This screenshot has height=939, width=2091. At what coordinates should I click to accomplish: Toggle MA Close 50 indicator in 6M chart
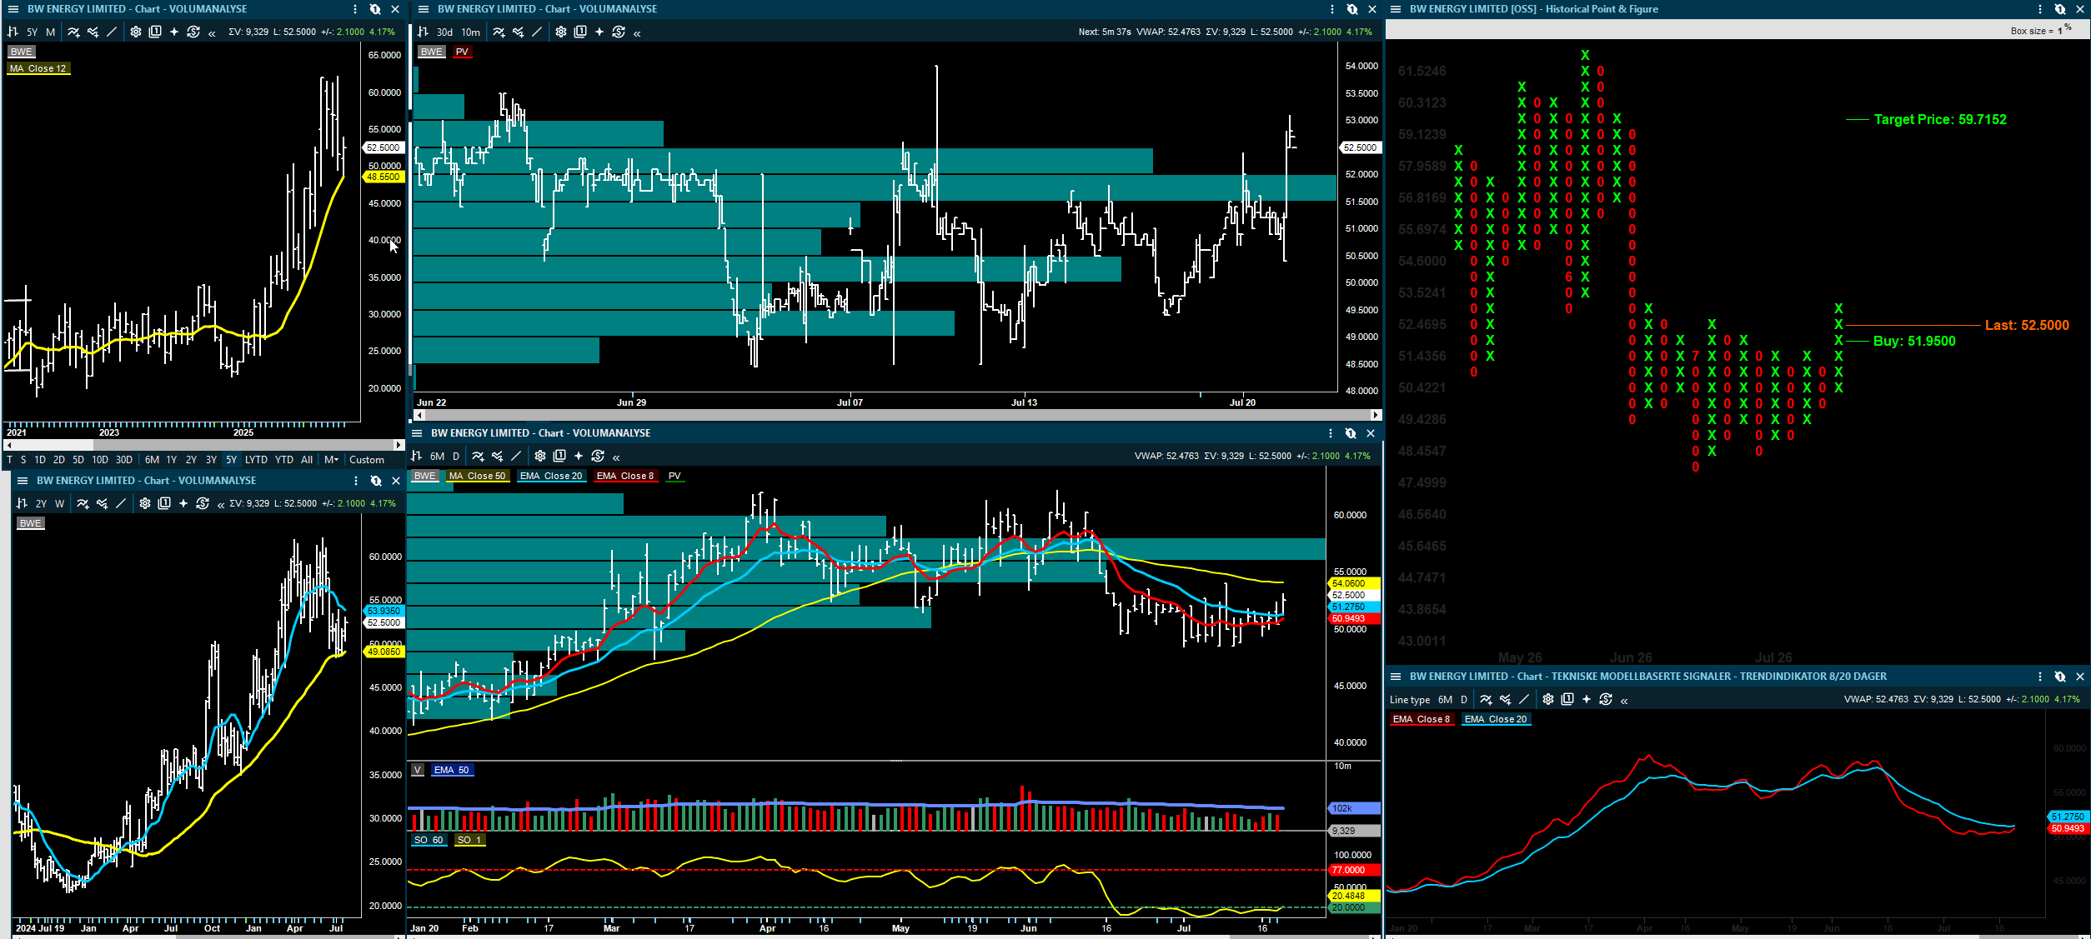point(478,476)
